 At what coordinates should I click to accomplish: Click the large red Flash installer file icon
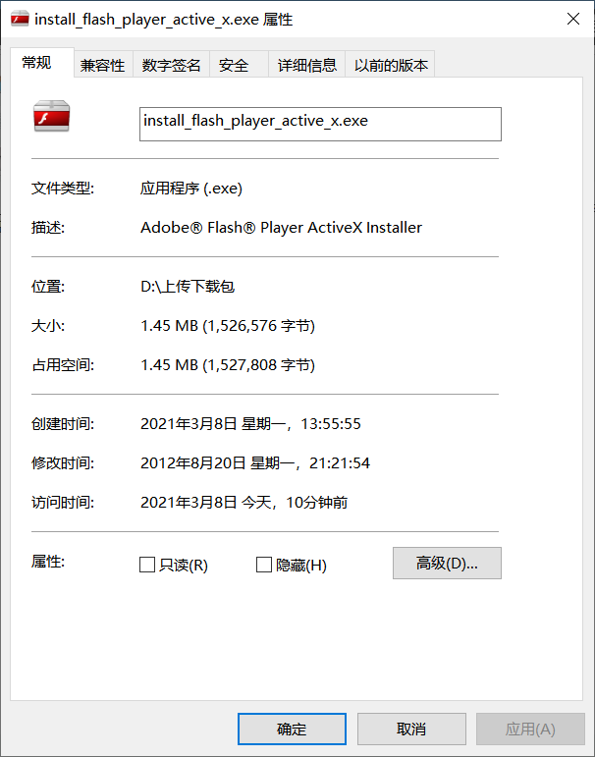coord(52,117)
